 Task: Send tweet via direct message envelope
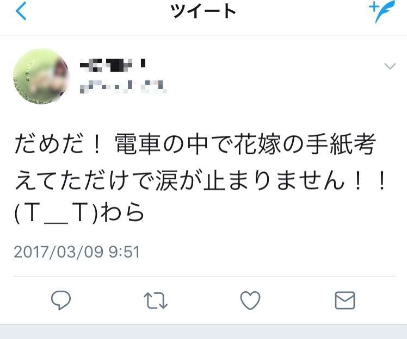tap(345, 300)
